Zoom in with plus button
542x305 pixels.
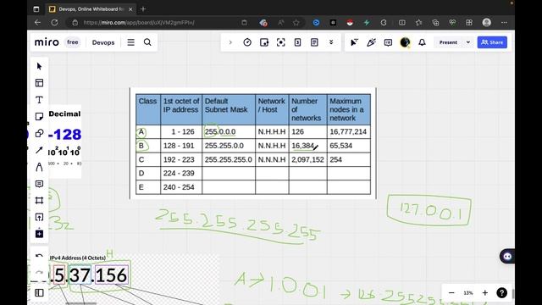click(485, 293)
